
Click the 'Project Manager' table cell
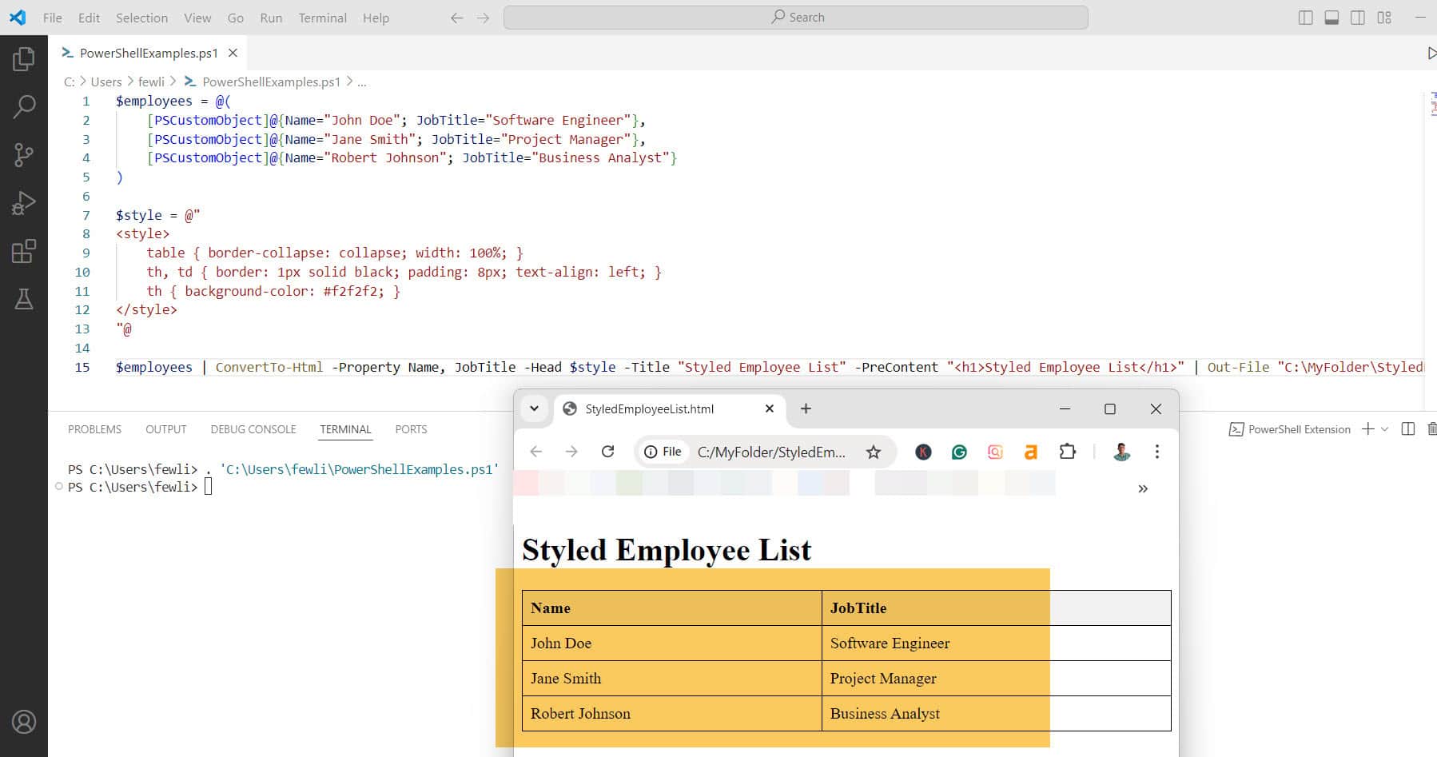click(x=996, y=678)
